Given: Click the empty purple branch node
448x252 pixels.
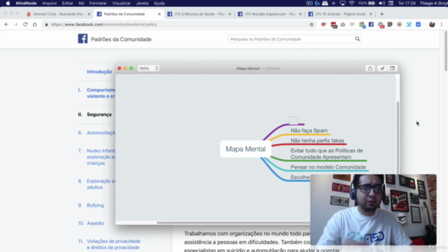Looking at the screenshot, I should click(x=293, y=120).
